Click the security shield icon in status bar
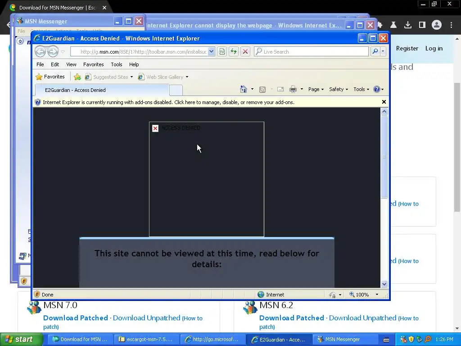The image size is (461, 346). coord(37,294)
